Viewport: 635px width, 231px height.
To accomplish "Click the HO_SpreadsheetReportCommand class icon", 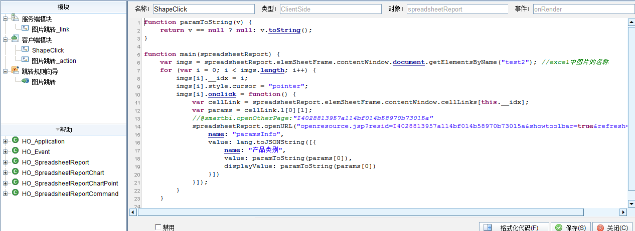I will 15,193.
